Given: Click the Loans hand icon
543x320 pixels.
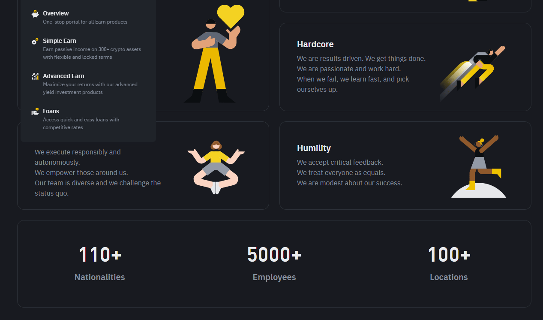Looking at the screenshot, I should 35,112.
